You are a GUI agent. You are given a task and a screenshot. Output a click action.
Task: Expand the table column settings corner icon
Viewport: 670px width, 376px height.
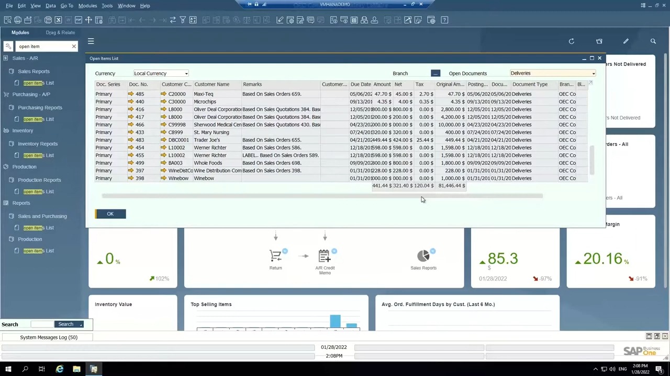pyautogui.click(x=590, y=84)
